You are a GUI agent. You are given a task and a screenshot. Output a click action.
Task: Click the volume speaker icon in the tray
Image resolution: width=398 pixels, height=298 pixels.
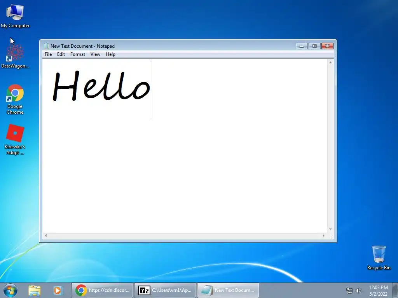359,291
